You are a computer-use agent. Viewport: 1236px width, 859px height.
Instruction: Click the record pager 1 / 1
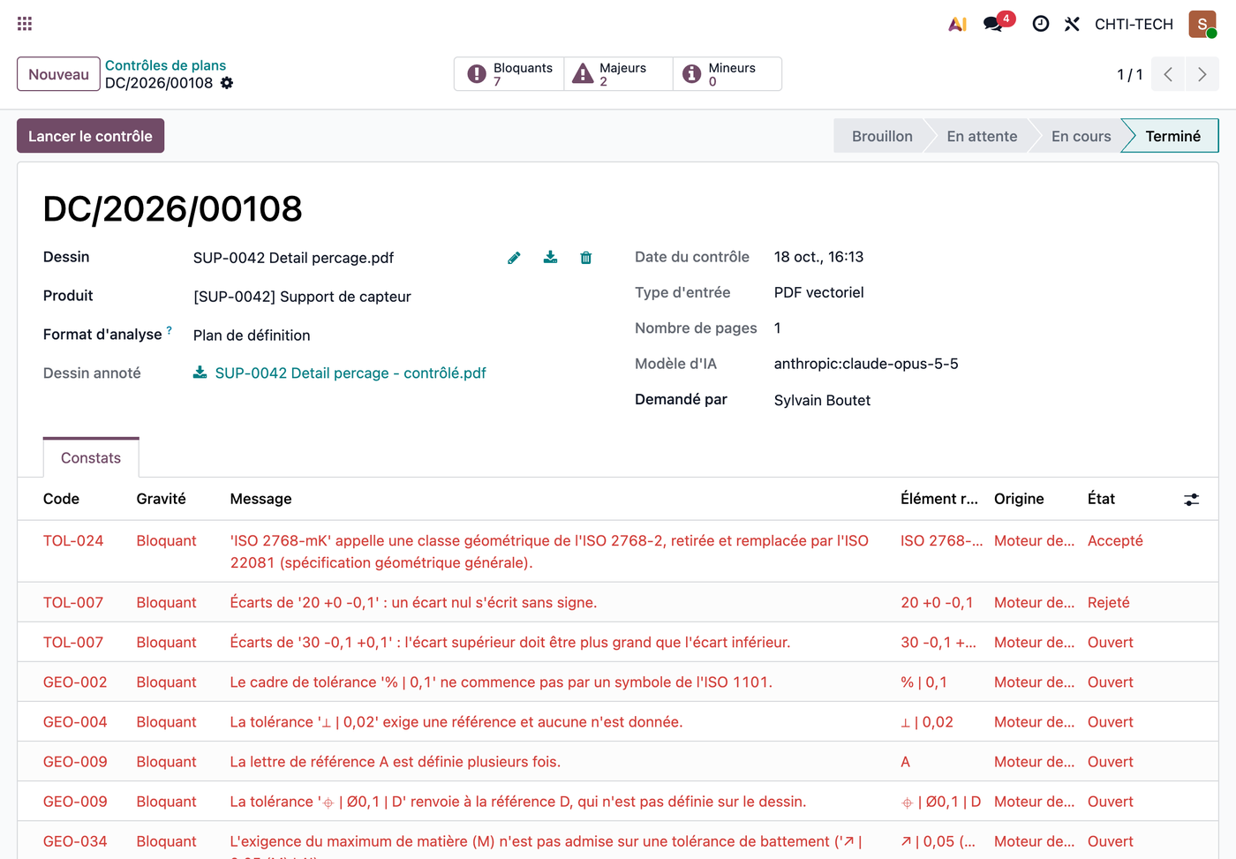point(1129,74)
